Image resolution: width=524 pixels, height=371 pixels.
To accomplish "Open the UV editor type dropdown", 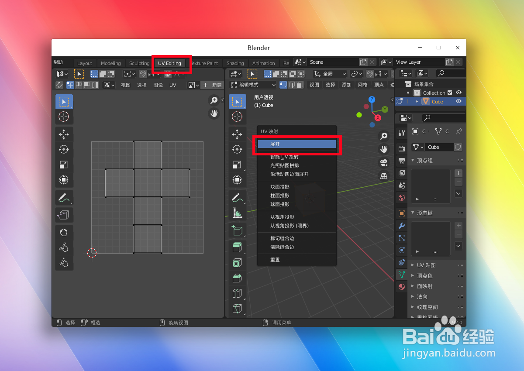I will coord(62,74).
